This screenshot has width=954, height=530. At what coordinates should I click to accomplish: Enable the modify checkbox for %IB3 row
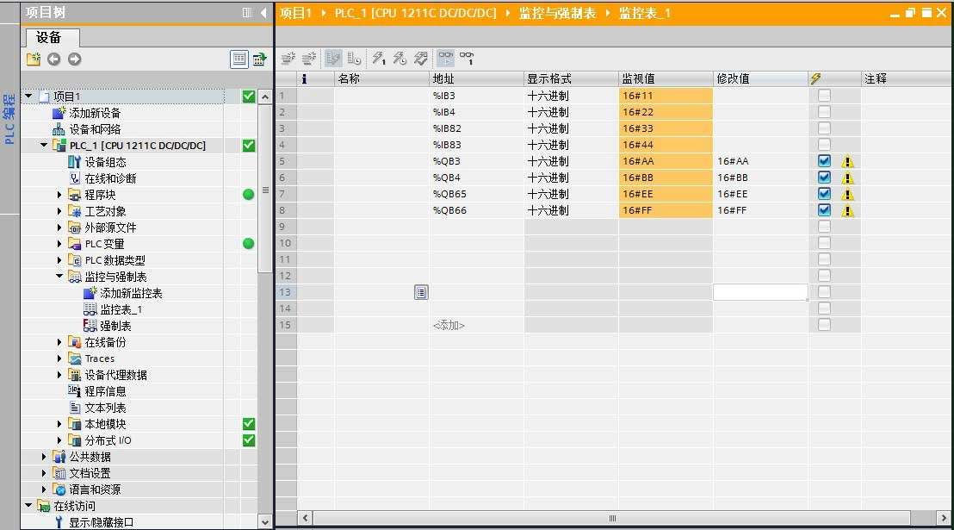[824, 96]
